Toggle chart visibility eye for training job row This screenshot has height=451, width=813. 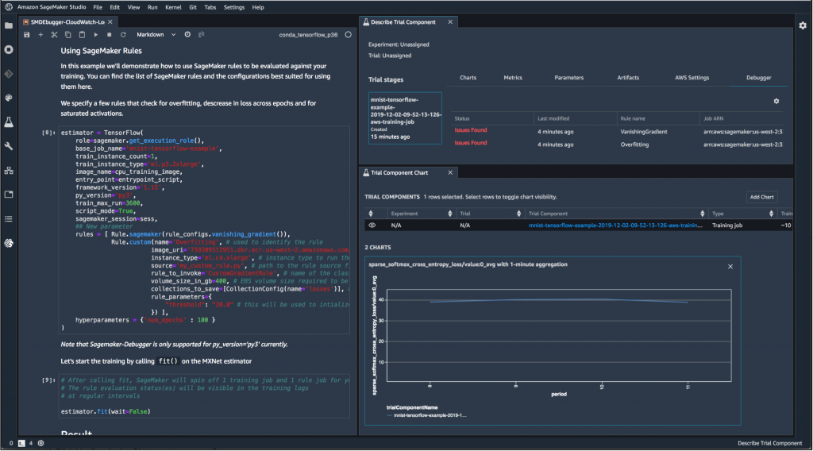point(371,225)
